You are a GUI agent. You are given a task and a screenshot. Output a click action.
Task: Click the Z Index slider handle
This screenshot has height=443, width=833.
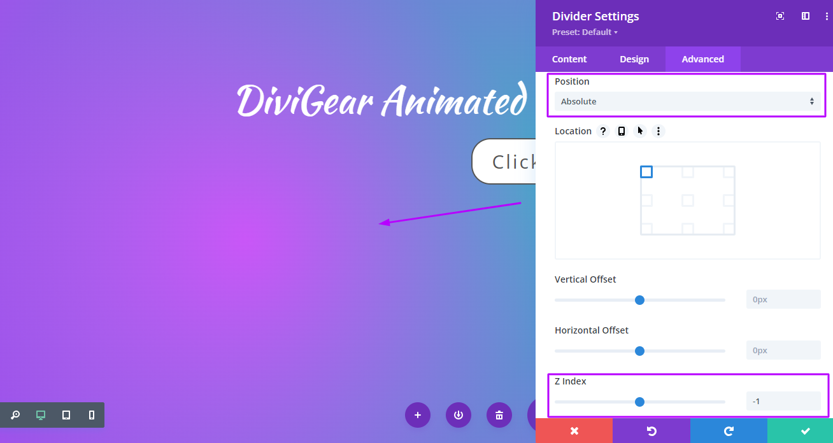pyautogui.click(x=640, y=402)
